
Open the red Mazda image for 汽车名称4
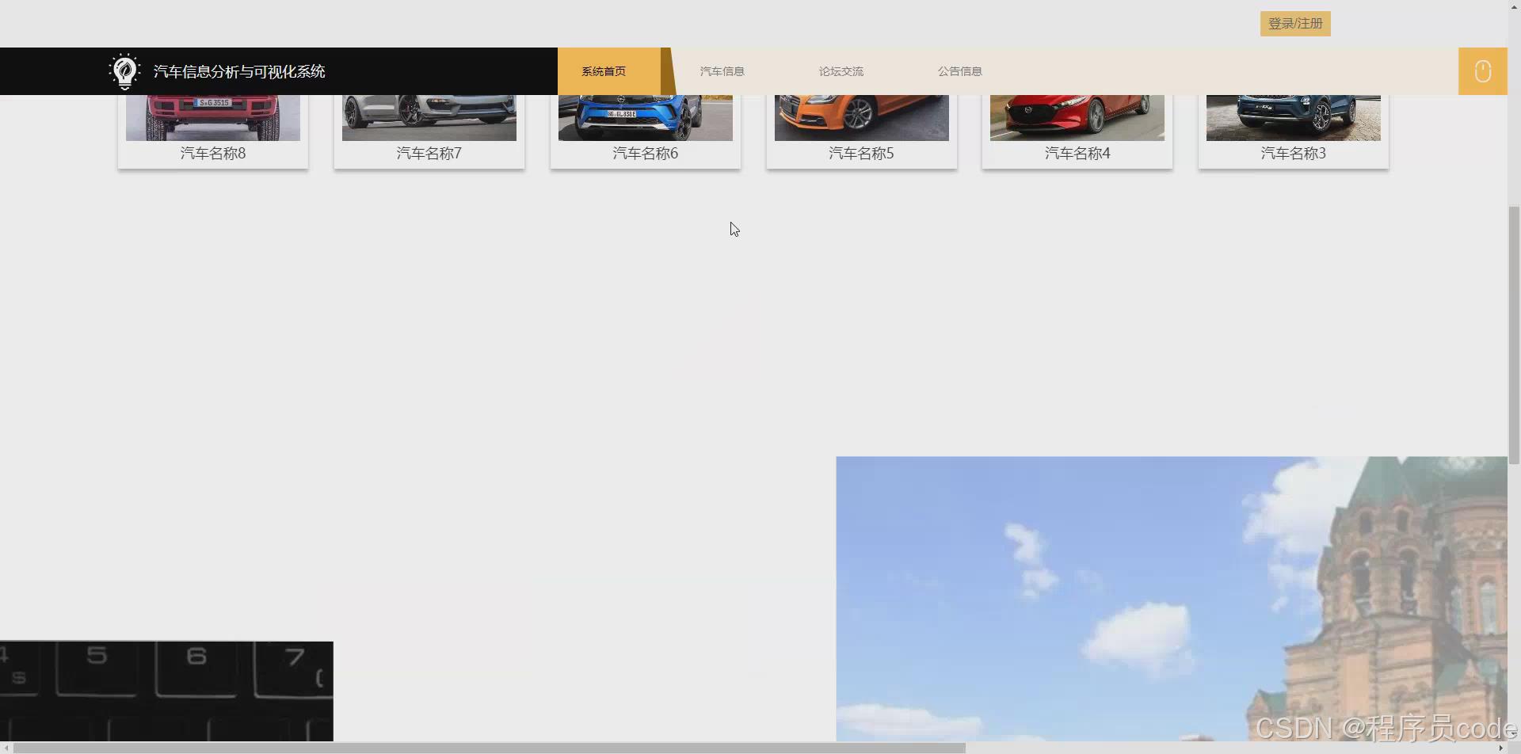coord(1077,118)
